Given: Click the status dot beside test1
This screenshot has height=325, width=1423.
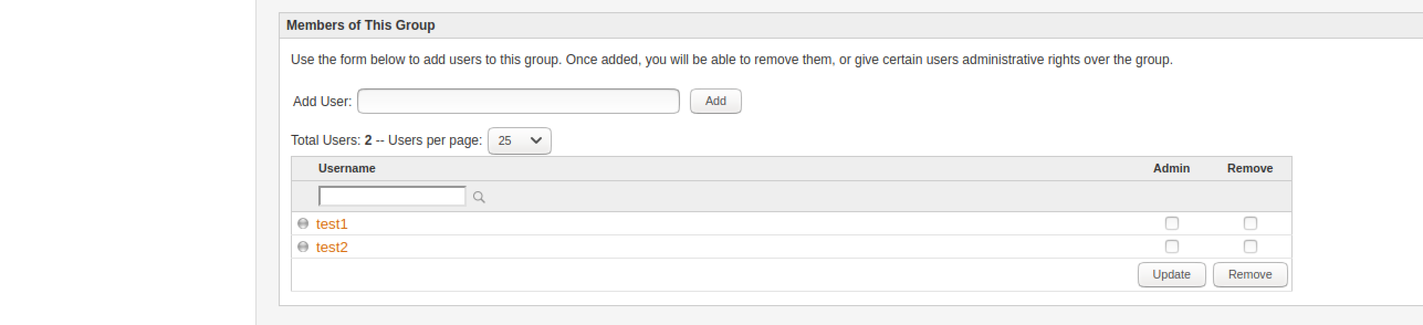Looking at the screenshot, I should pyautogui.click(x=303, y=223).
